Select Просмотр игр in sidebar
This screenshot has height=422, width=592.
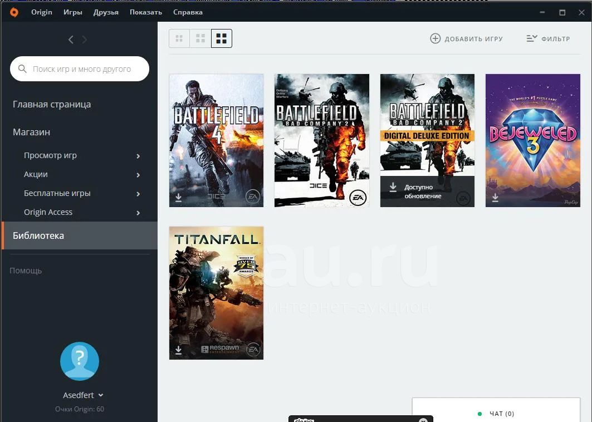point(50,155)
